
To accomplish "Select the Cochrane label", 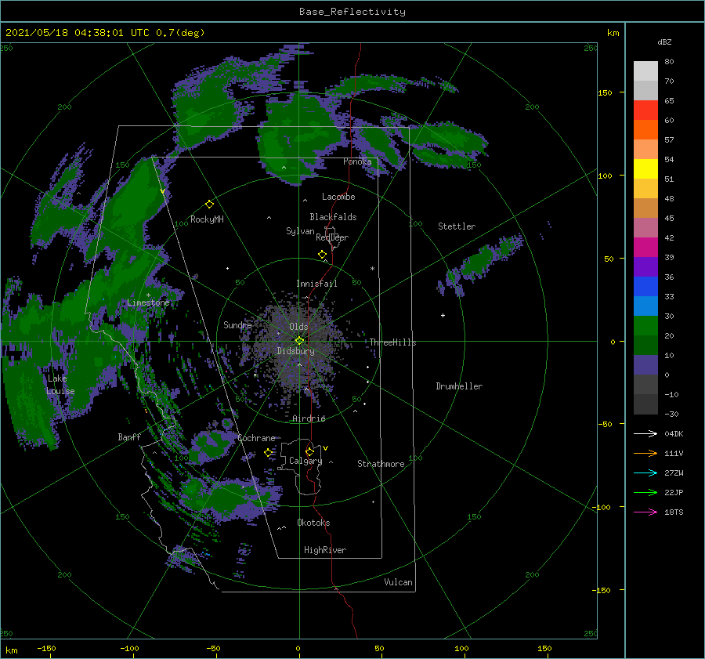I will [256, 438].
